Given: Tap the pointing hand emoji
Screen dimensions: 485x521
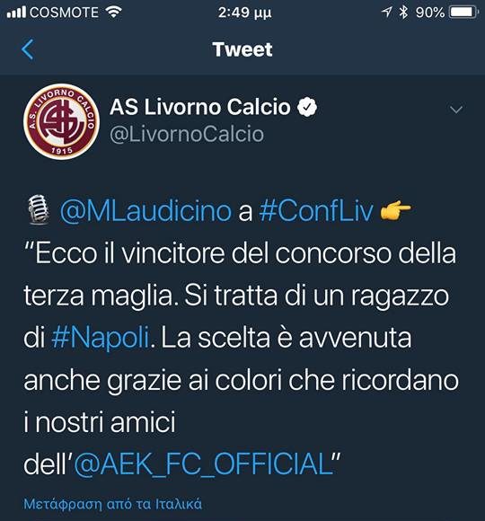Looking at the screenshot, I should point(396,209).
